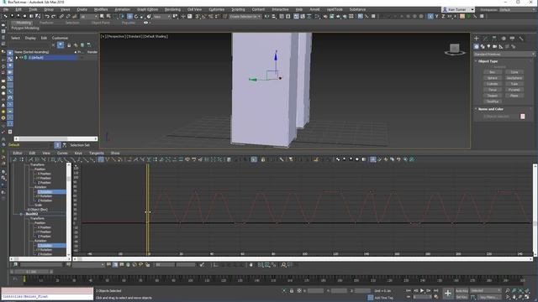
Task: Click Isolate Selection icon in status bar
Action: pyautogui.click(x=284, y=291)
